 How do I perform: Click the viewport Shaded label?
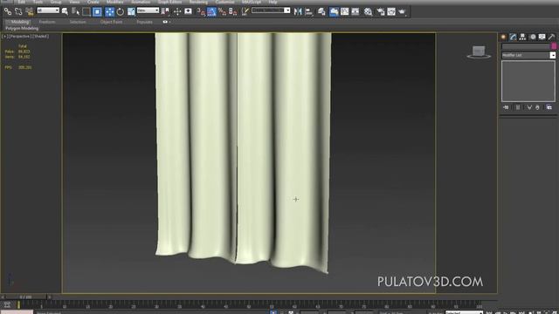41,37
